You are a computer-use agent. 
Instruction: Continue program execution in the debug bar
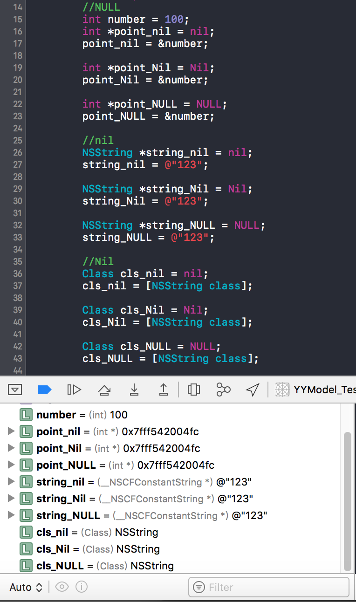(74, 390)
